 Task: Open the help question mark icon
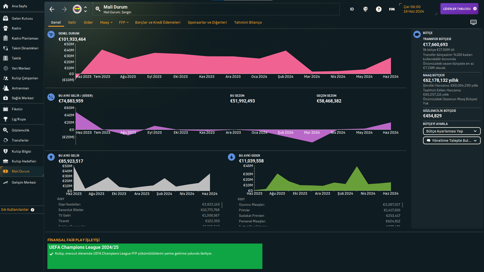[x=379, y=9]
